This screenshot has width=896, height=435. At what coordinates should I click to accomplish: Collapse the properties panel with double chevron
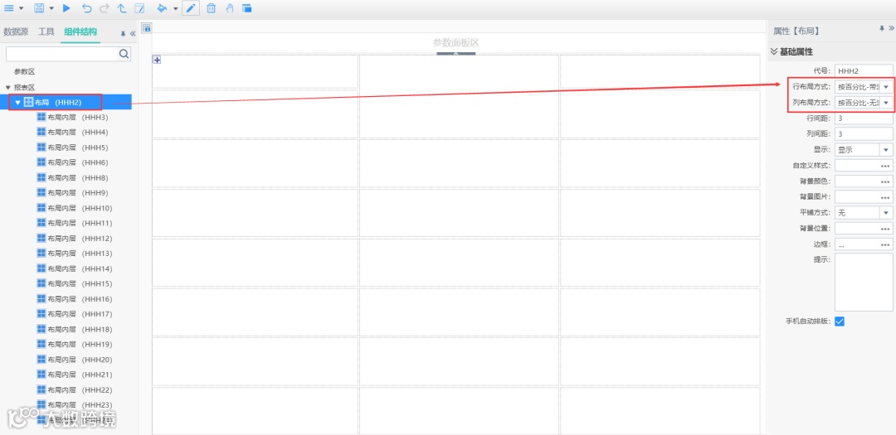coord(891,28)
